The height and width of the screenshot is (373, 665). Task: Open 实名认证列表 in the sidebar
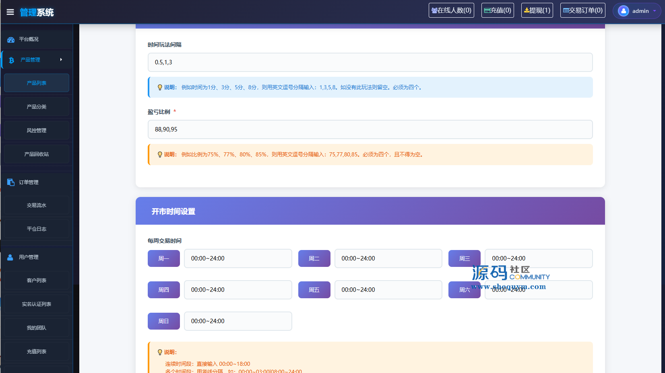click(x=37, y=304)
